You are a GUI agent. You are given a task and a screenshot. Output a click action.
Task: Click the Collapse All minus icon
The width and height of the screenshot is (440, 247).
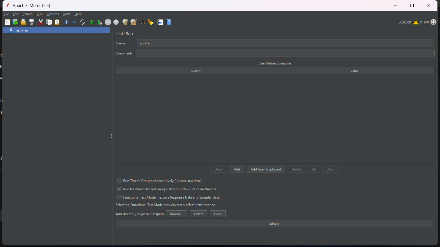[x=74, y=22]
